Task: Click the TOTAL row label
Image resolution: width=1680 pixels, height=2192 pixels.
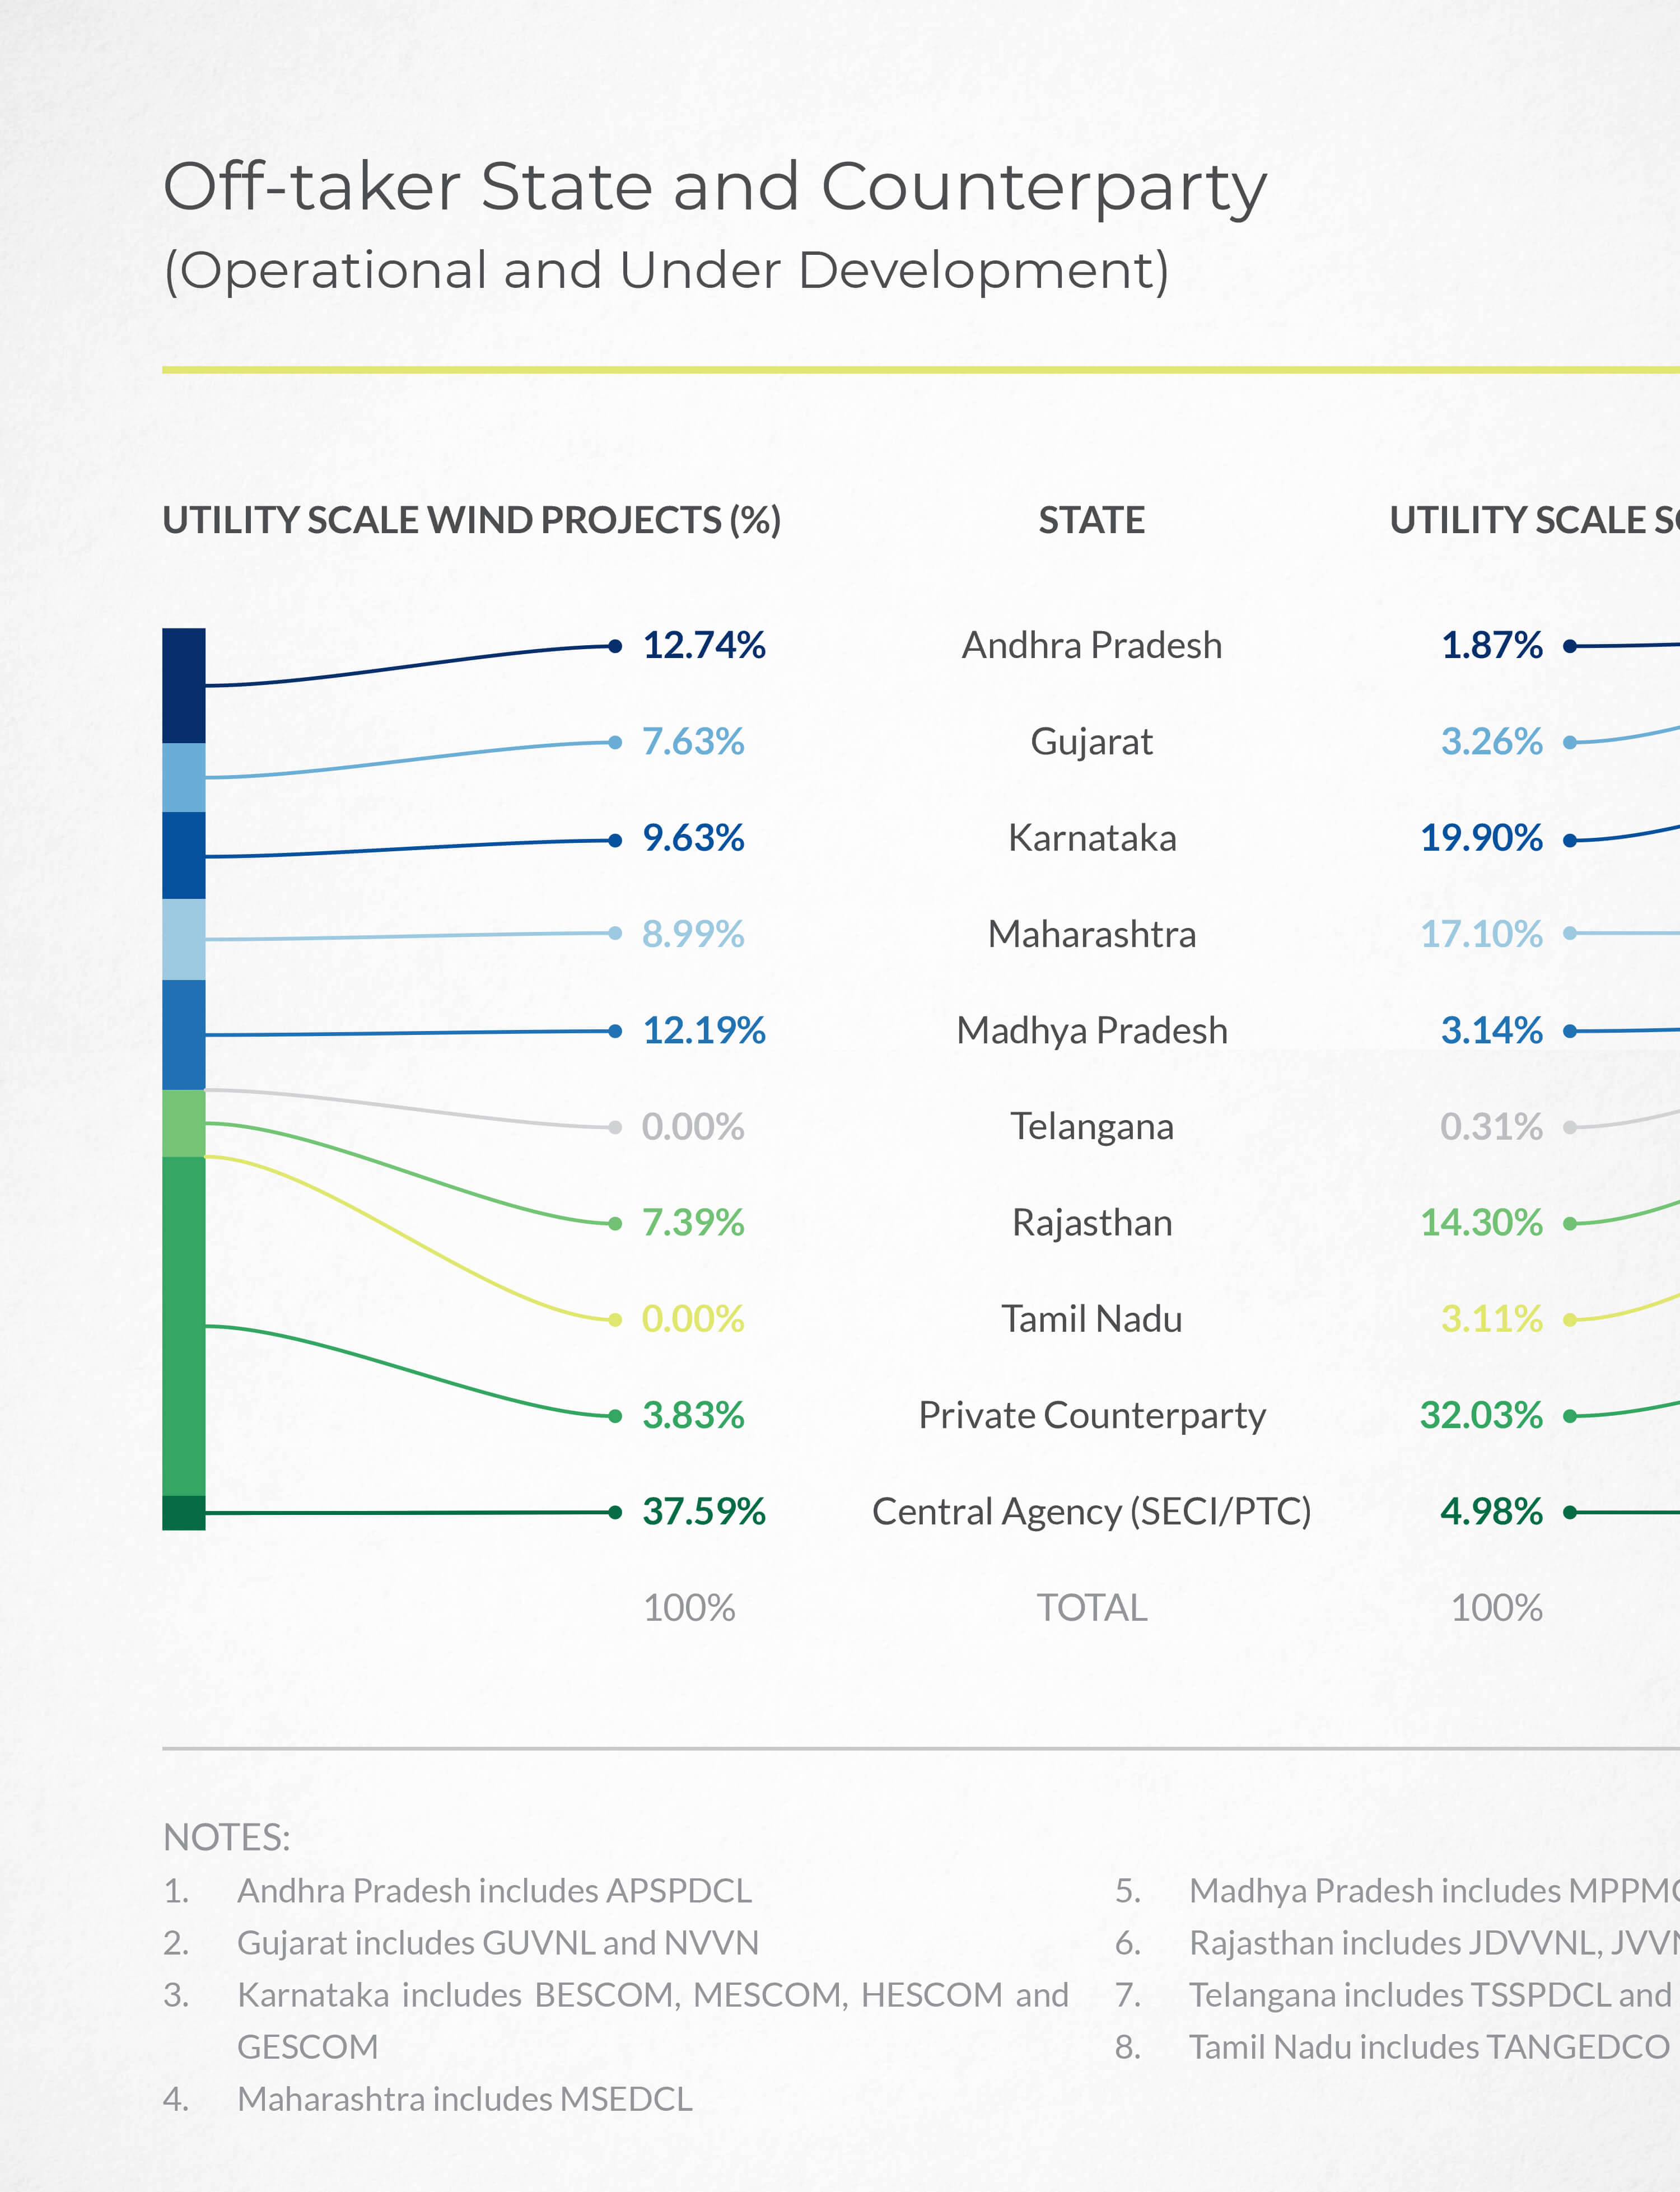Action: point(1091,1608)
